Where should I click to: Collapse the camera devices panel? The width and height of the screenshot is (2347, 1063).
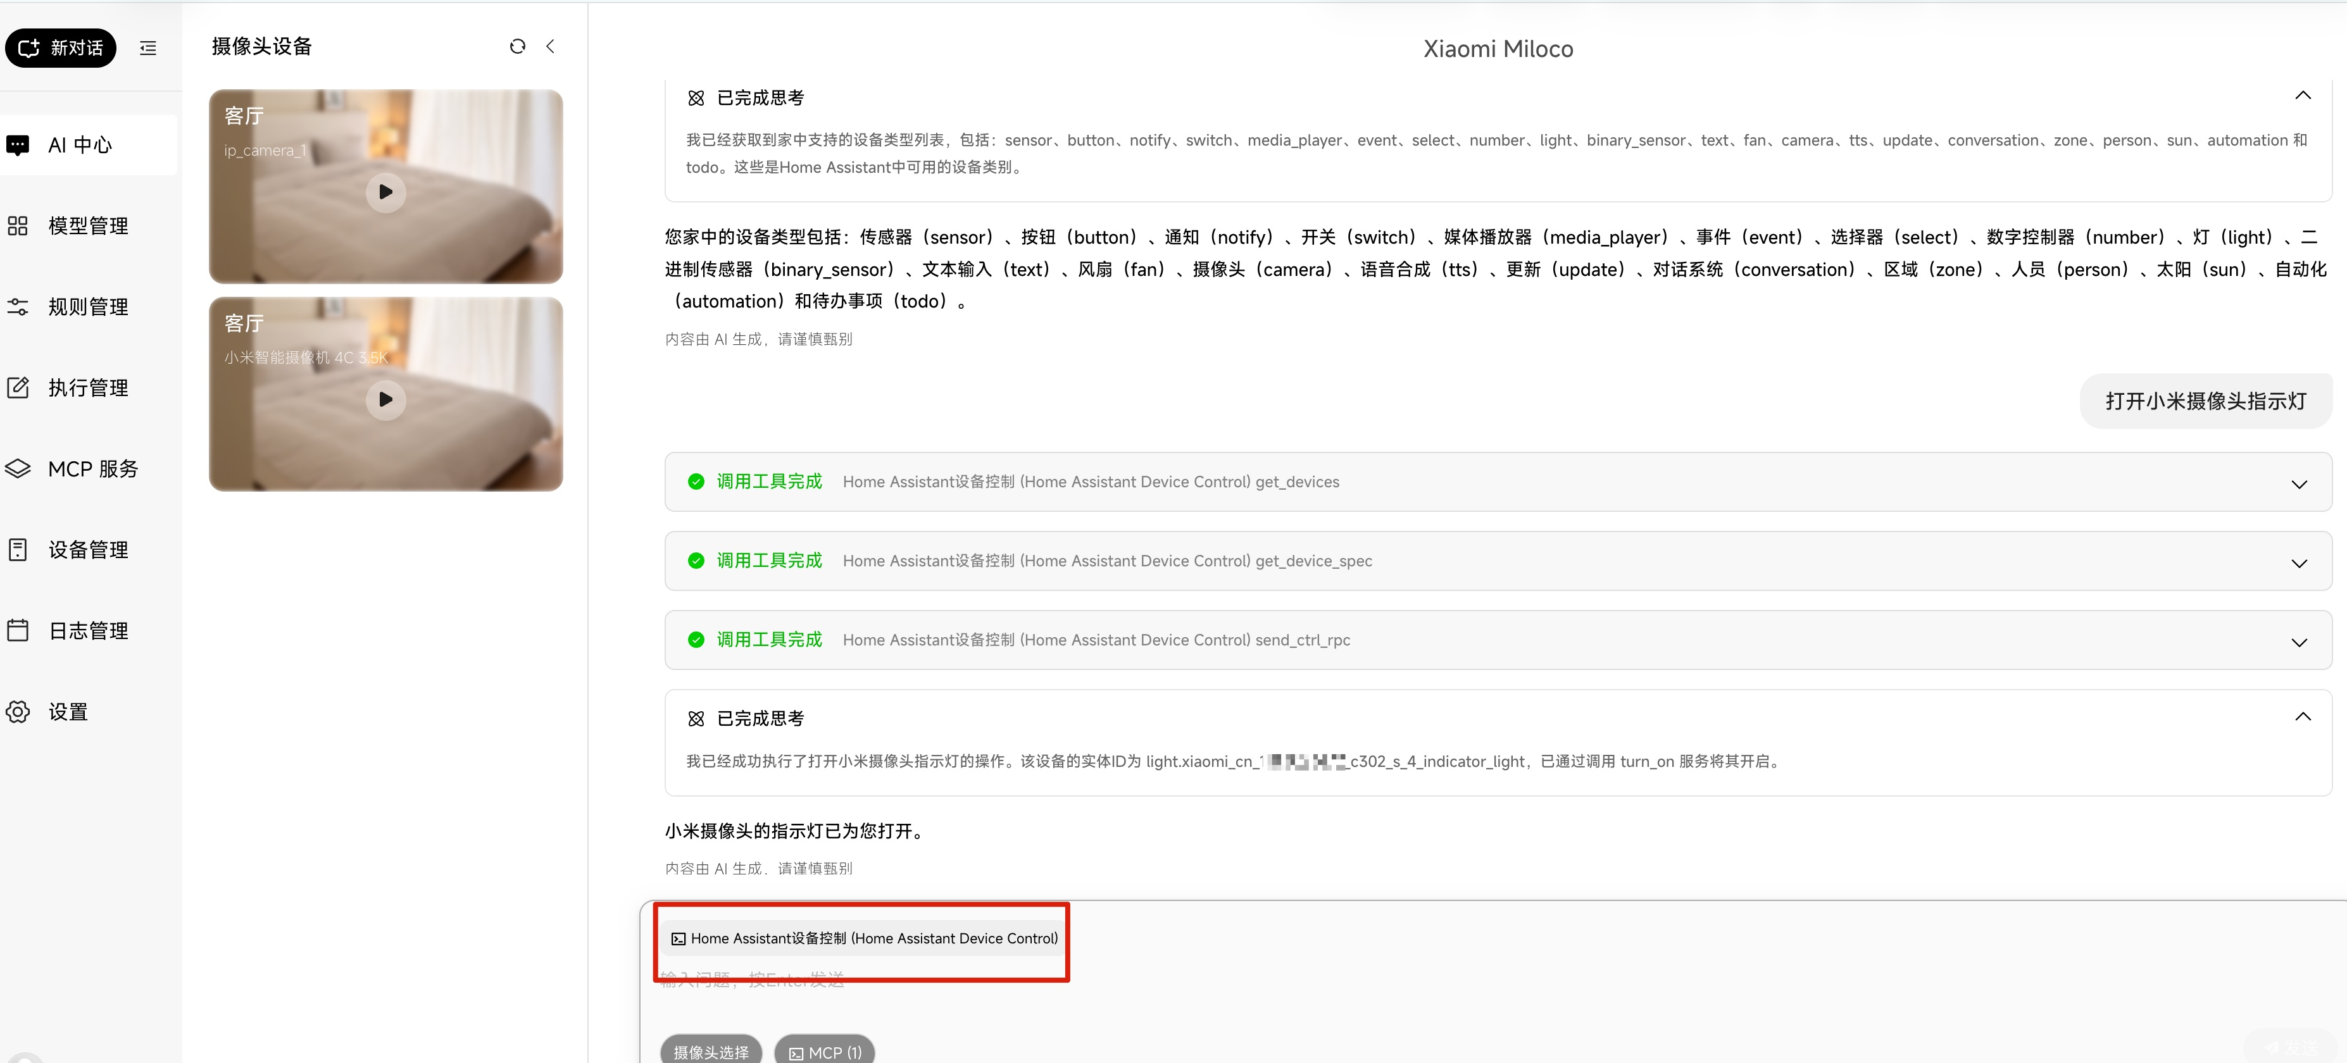click(x=550, y=46)
